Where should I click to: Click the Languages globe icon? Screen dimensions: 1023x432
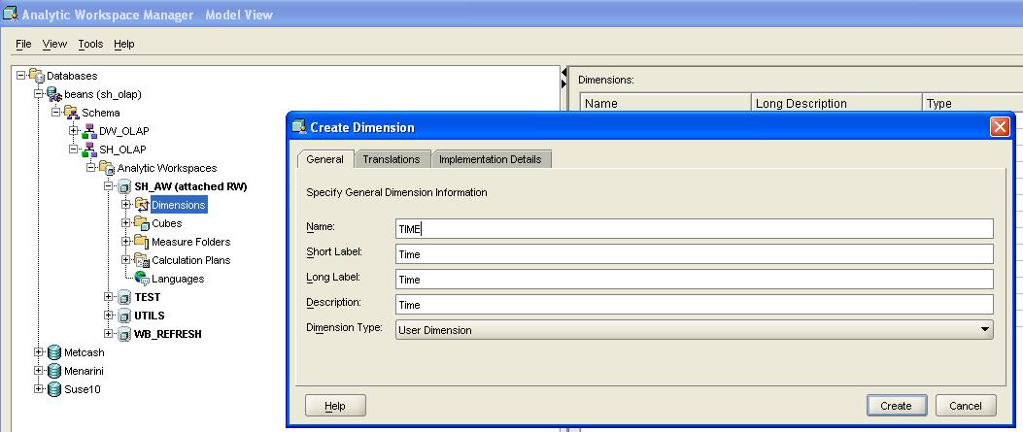click(142, 279)
